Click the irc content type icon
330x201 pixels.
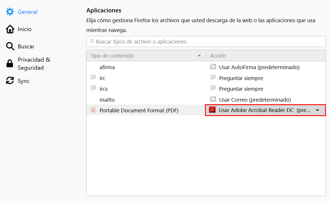[x=93, y=78]
